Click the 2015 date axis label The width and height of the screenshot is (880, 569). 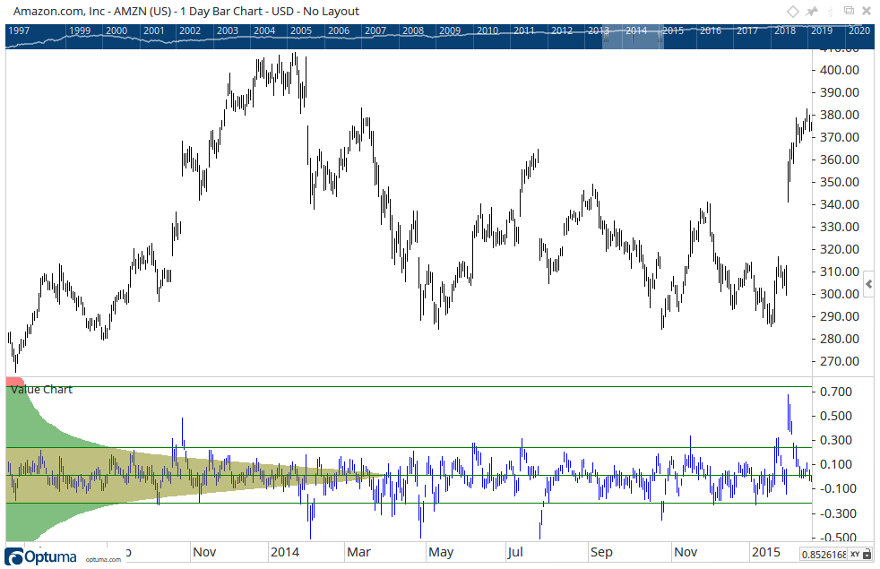[766, 552]
